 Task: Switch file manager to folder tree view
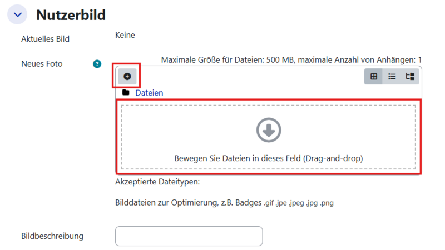pyautogui.click(x=410, y=77)
